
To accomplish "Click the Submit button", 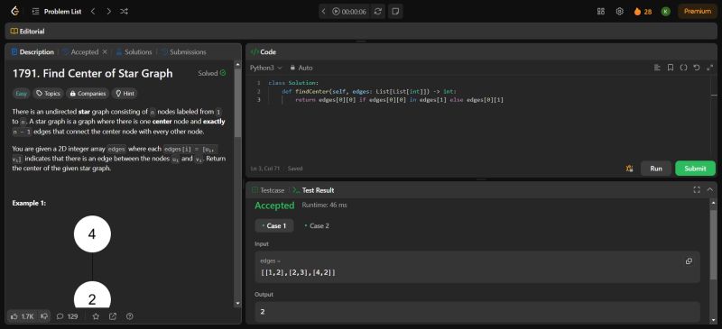I will click(695, 169).
